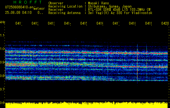Image resolution: width=170 pixels, height=108 pixels.
Task: Click the 'meteor' label
Action: click(x=39, y=9)
